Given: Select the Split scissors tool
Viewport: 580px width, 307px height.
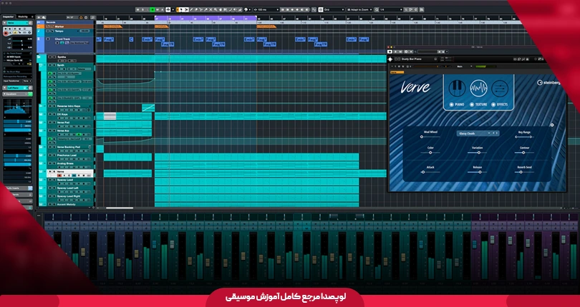Looking at the screenshot, I should 201,9.
